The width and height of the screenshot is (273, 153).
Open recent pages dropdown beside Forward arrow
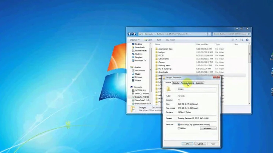(137, 34)
